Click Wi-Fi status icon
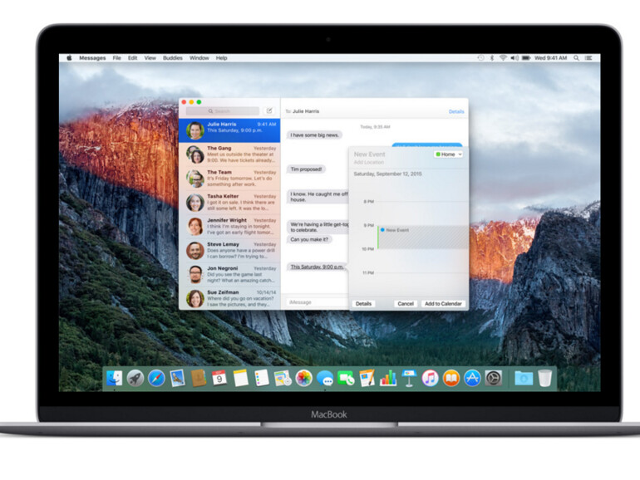This screenshot has height=480, width=640. tap(503, 58)
